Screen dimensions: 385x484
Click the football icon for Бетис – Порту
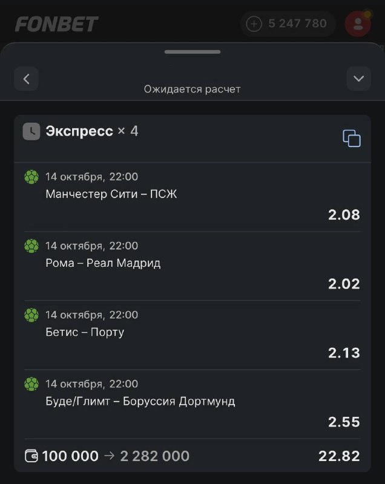coord(31,315)
